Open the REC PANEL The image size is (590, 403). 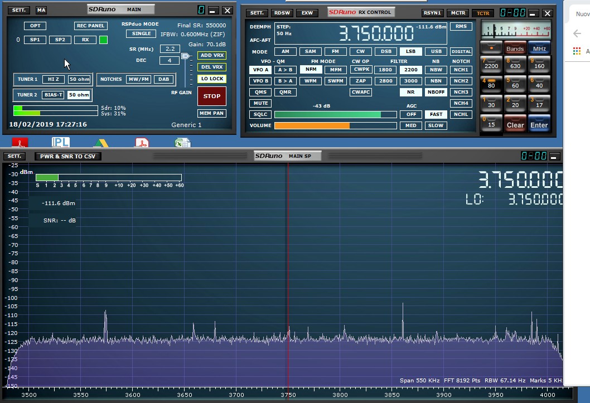pyautogui.click(x=91, y=26)
